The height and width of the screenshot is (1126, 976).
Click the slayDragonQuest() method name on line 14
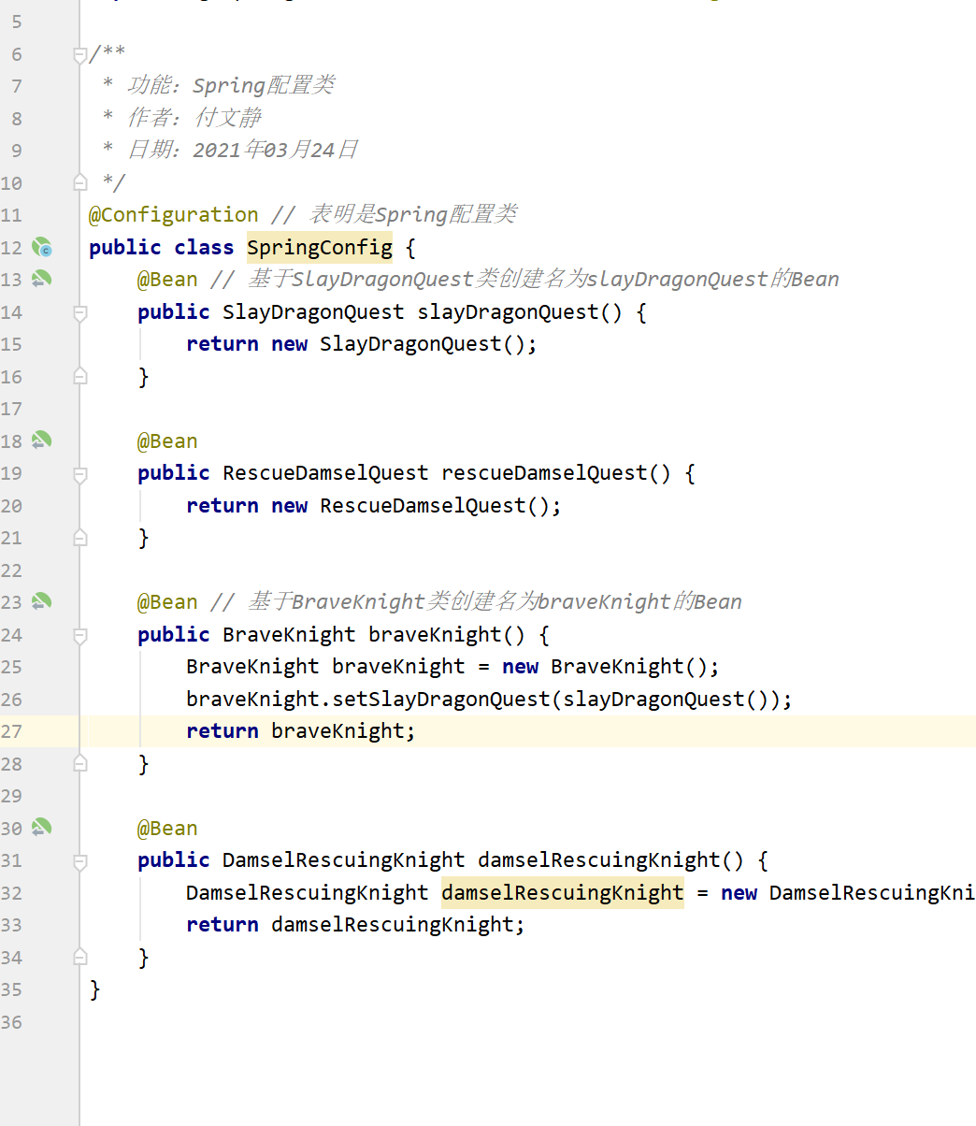[520, 312]
